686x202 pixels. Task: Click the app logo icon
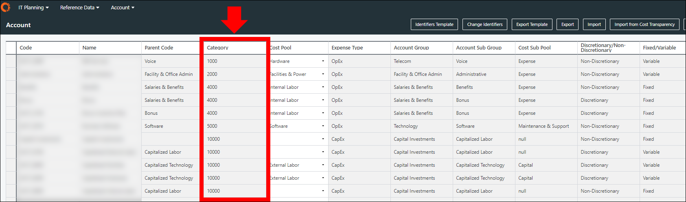(x=5, y=7)
